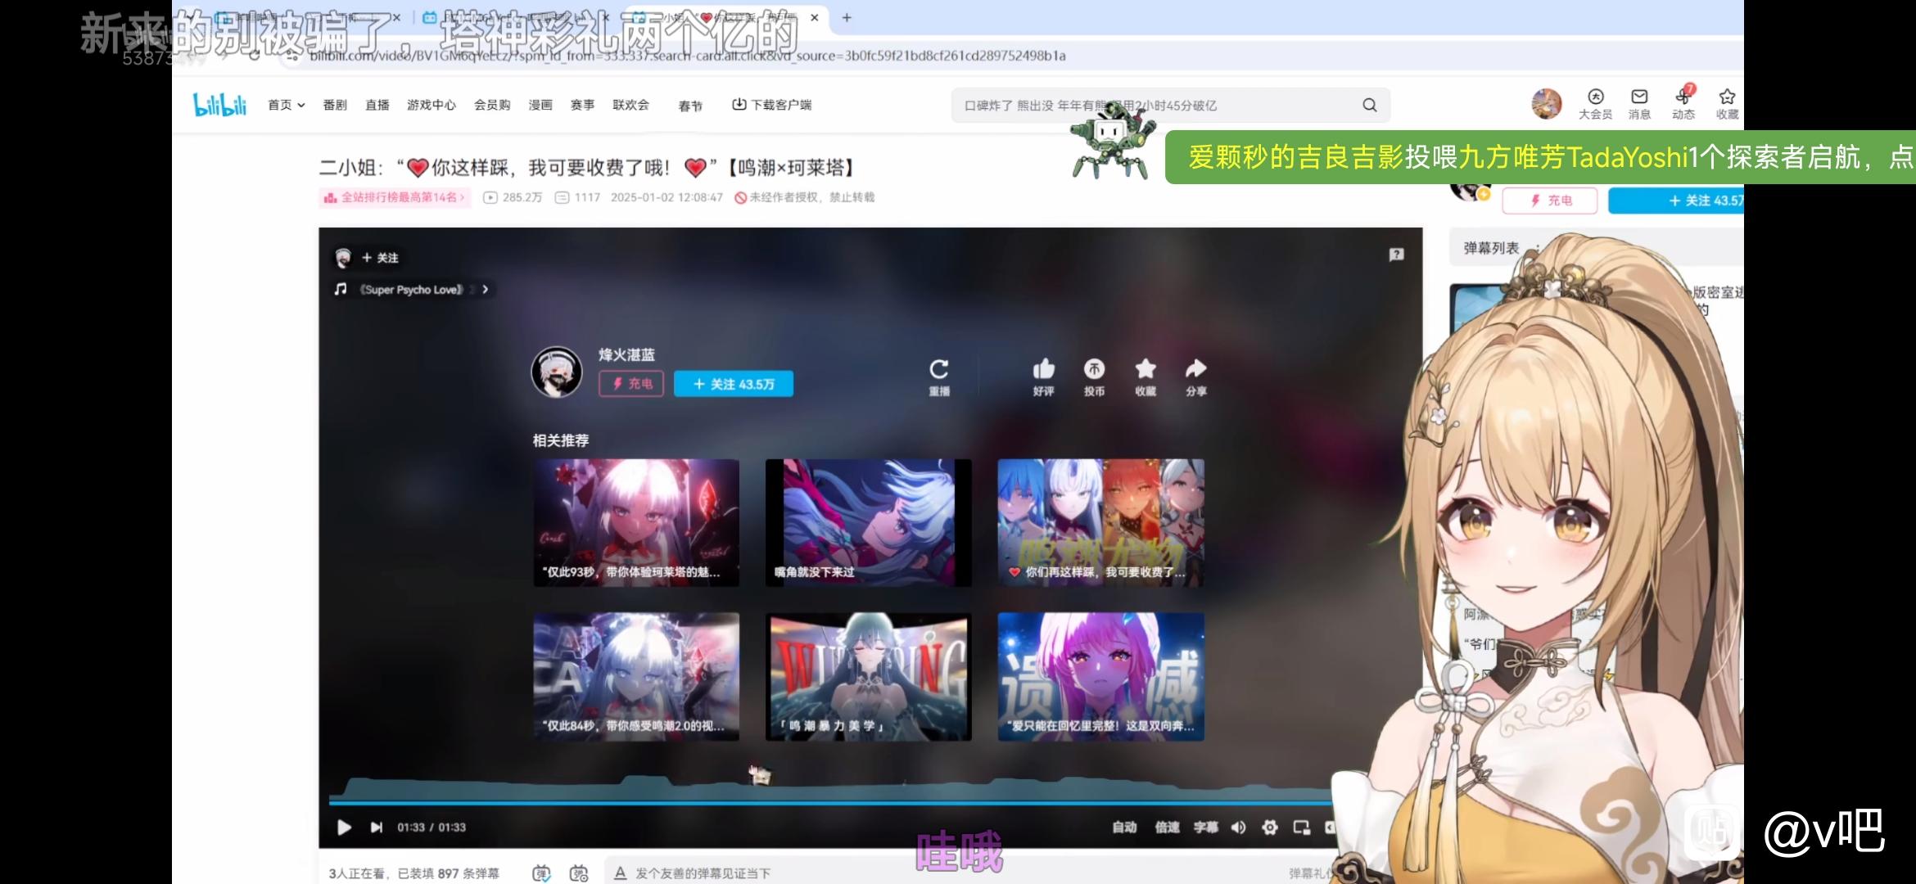This screenshot has height=884, width=1916.
Task: Toggle danmaku display switch below player
Action: (x=541, y=873)
